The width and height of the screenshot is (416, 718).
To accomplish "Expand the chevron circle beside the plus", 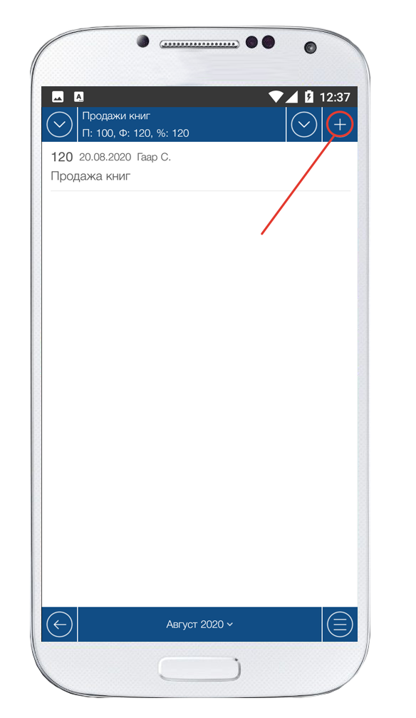I will tap(304, 125).
